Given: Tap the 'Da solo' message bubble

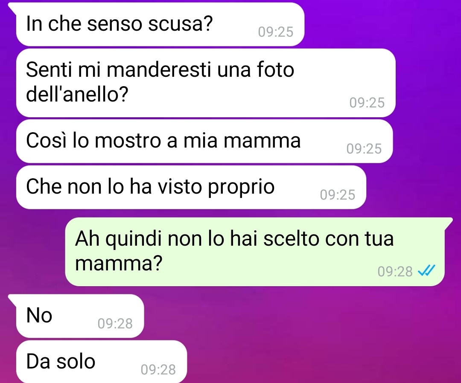Looking at the screenshot, I should [102, 362].
